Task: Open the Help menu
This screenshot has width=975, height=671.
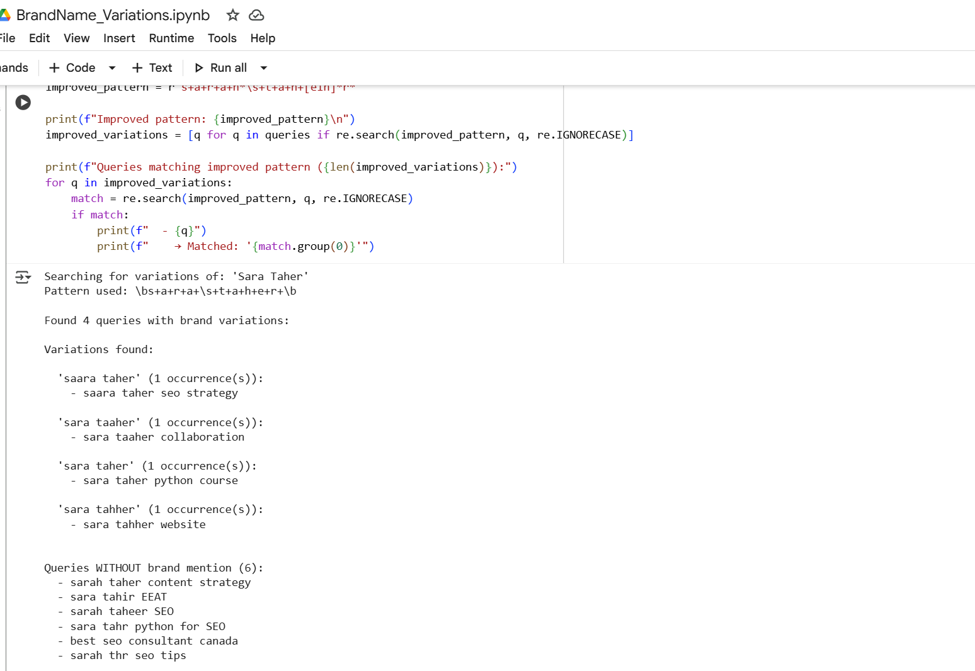Action: [x=263, y=38]
